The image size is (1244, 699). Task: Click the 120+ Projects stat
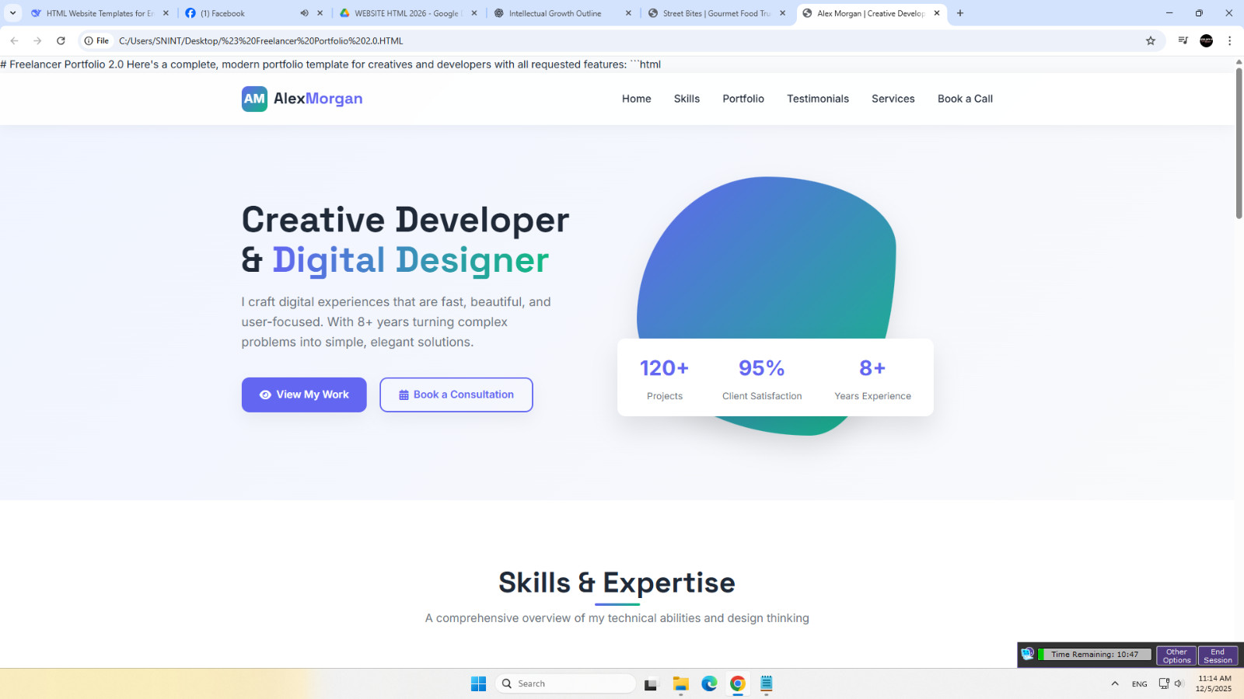coord(665,379)
